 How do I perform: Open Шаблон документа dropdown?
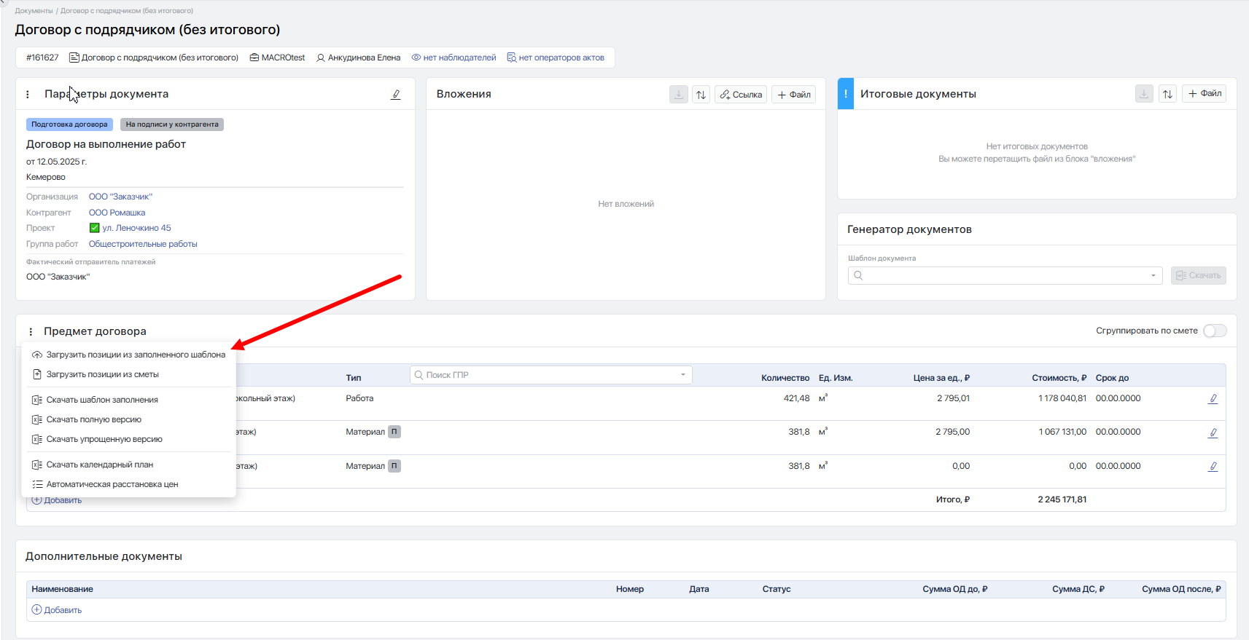click(1005, 275)
